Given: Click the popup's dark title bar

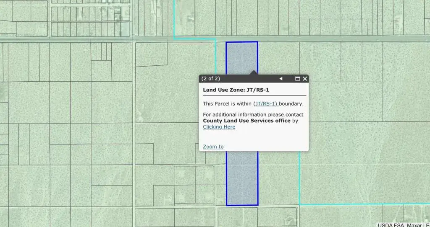Looking at the screenshot, I should point(248,79).
